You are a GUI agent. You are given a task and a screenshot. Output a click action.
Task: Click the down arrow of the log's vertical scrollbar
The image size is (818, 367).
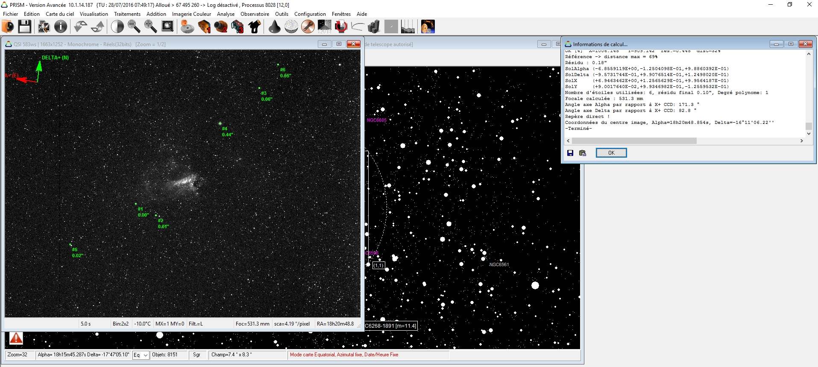809,133
